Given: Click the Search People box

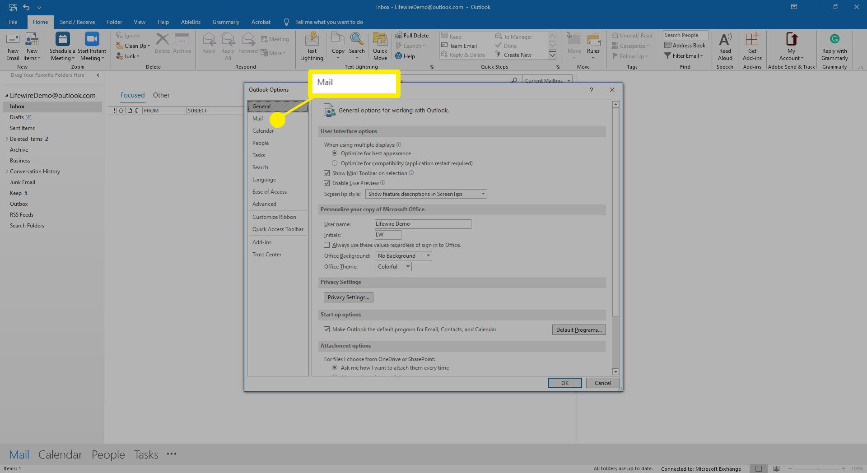Looking at the screenshot, I should pos(685,35).
